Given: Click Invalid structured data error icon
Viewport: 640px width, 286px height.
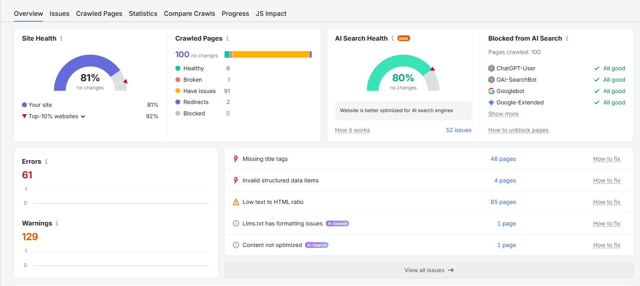Looking at the screenshot, I should click(236, 180).
